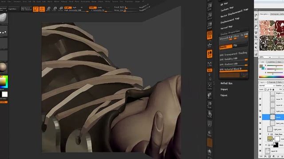Click the Import button in Tool panel
The height and width of the screenshot is (159, 284).
click(x=224, y=89)
